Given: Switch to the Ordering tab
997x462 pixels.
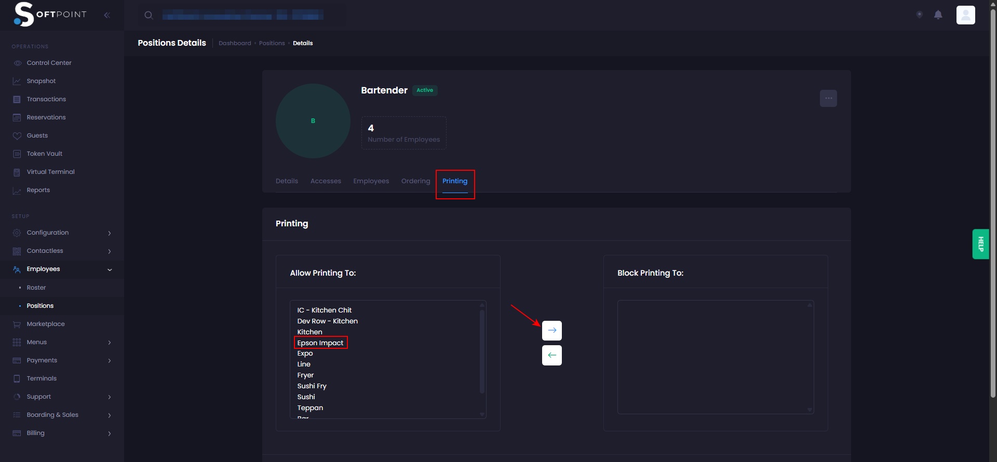Looking at the screenshot, I should (415, 181).
